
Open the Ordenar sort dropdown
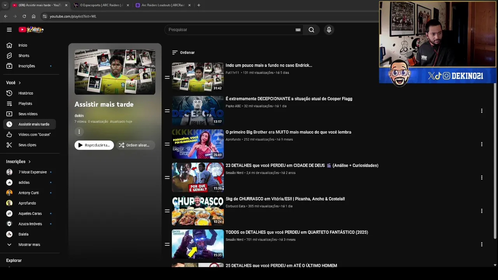tap(183, 52)
